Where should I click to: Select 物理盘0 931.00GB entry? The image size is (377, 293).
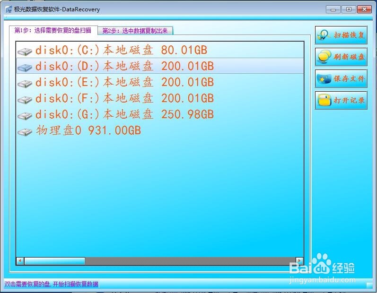pos(160,130)
